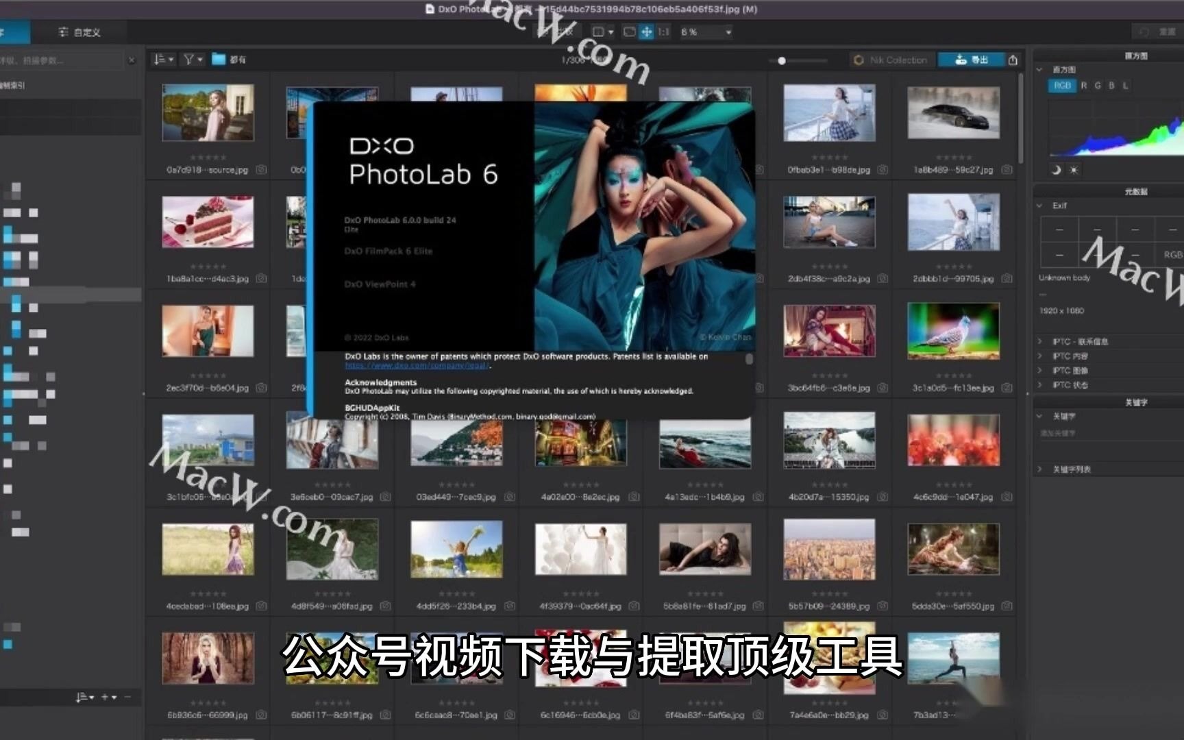
Task: Click the blue 都有 folder icon
Action: click(x=218, y=60)
